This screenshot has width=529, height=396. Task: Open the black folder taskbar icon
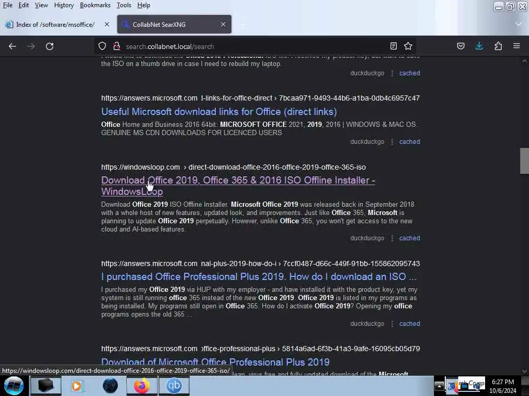45,386
